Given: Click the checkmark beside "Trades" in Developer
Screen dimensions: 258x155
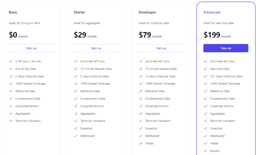Looking at the screenshot, I should (140, 143).
